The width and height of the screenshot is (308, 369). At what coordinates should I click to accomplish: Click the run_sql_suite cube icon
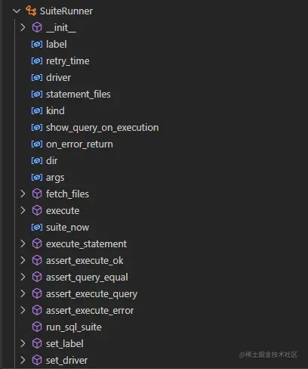click(x=37, y=327)
